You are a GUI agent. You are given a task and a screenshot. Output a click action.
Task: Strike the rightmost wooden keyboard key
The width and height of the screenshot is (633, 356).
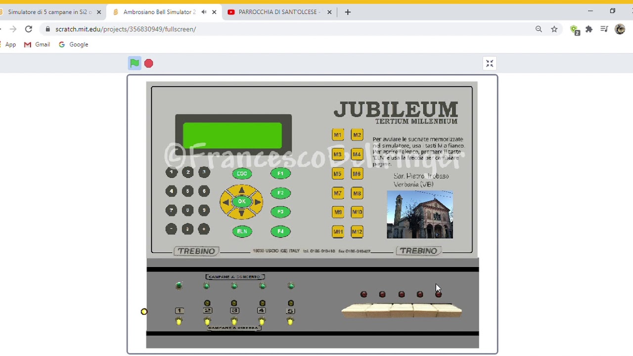449,311
